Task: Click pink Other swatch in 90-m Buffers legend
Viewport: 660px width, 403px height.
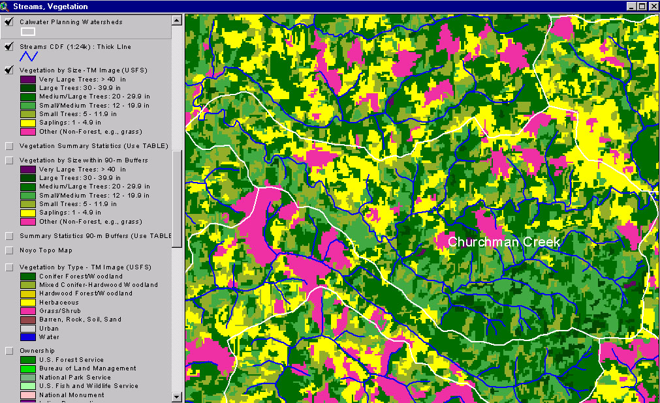Action: pos(28,222)
